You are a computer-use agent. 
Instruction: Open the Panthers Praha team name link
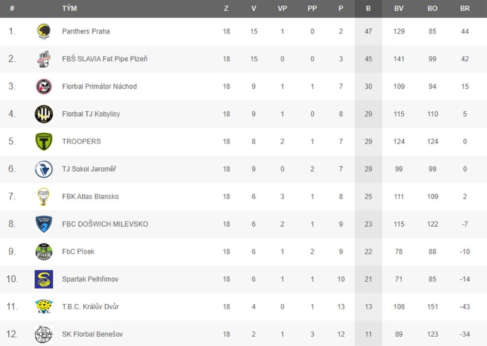pyautogui.click(x=86, y=31)
